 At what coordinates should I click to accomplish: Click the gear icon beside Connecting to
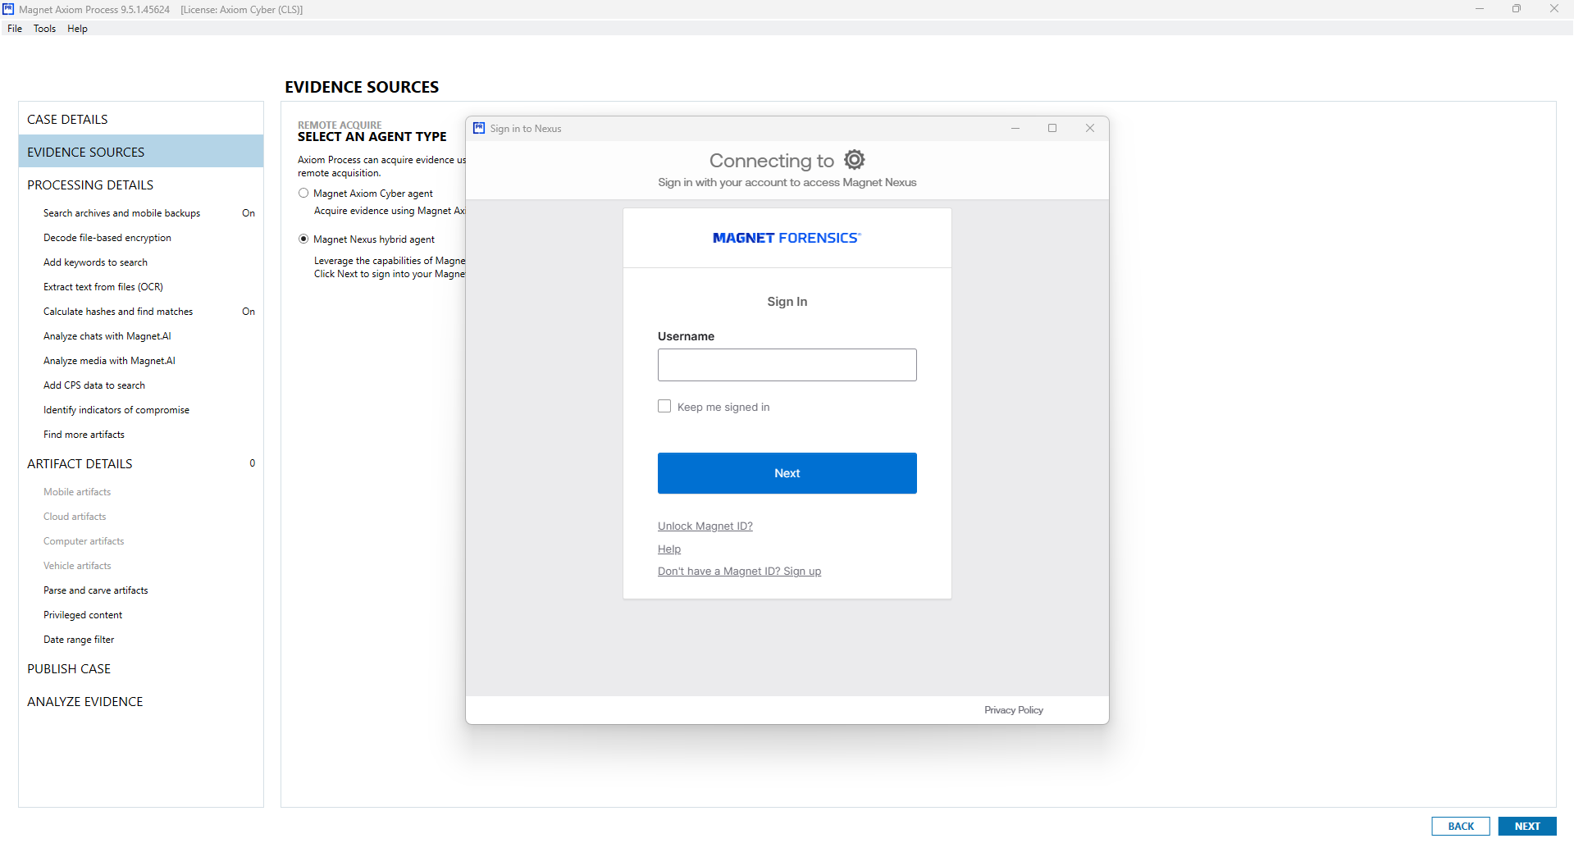[854, 160]
